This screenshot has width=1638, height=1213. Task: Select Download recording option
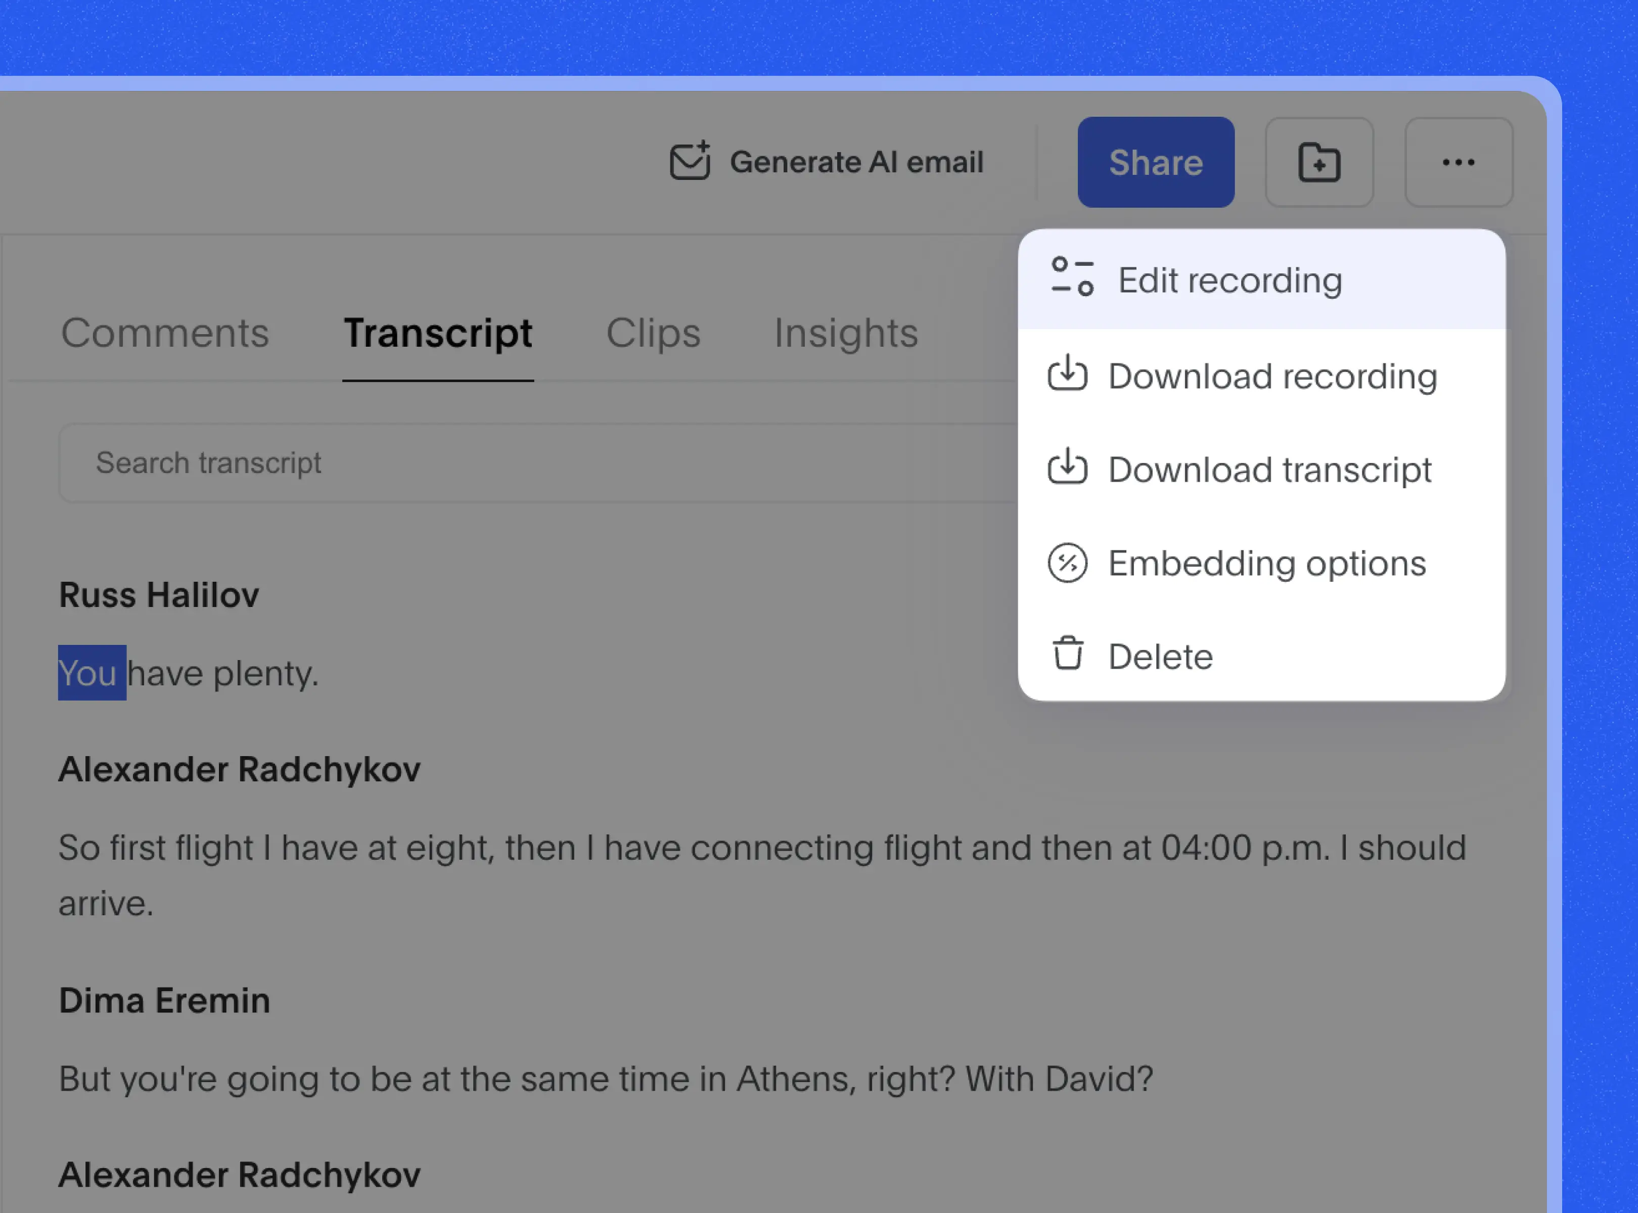[1272, 375]
